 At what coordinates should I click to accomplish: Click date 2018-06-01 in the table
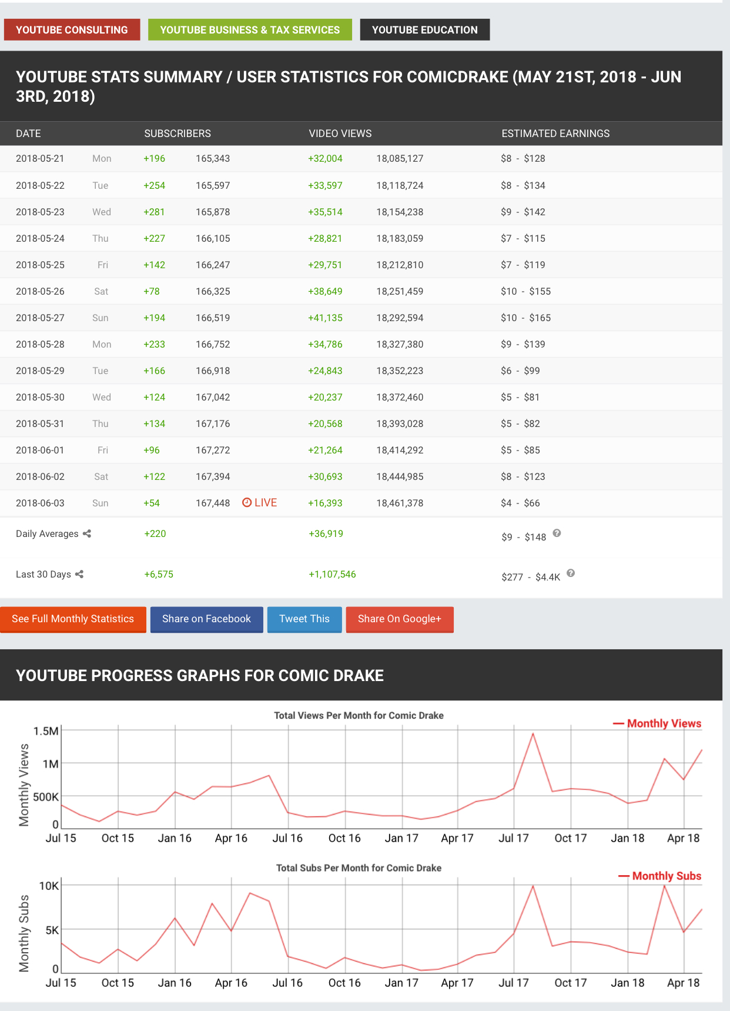point(40,450)
